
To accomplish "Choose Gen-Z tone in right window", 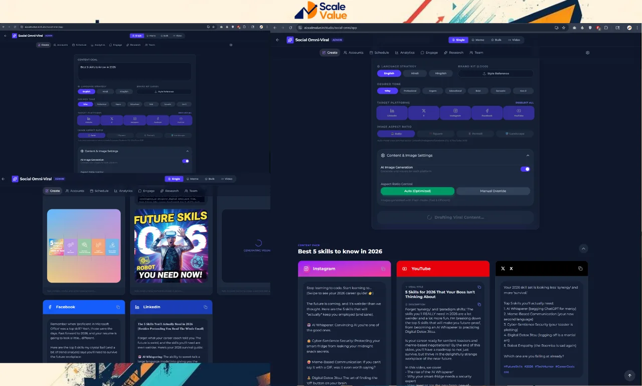I will click(x=523, y=91).
